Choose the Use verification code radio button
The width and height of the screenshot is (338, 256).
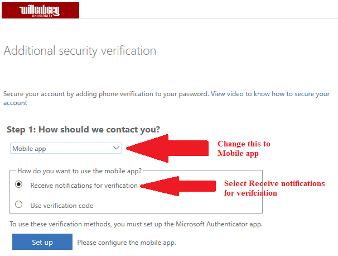click(19, 205)
